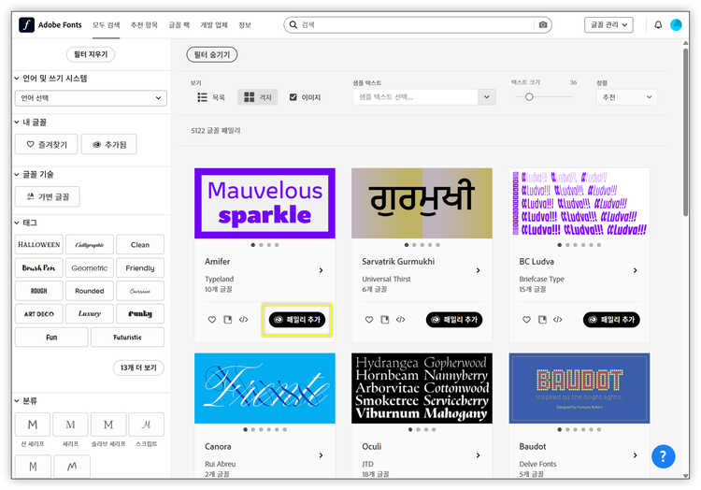Viewport: 701px width, 490px height.
Task: Add Amifer to a web project
Action: [227, 320]
